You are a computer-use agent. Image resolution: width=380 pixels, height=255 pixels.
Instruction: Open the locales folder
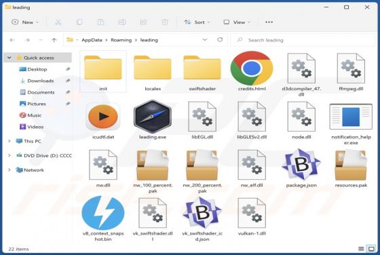click(153, 71)
